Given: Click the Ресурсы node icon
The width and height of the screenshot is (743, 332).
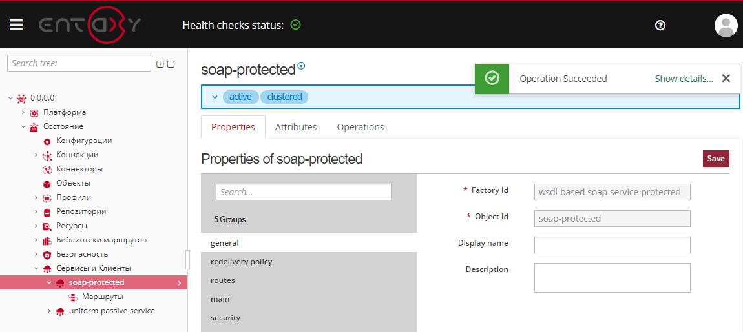Looking at the screenshot, I should coord(47,226).
